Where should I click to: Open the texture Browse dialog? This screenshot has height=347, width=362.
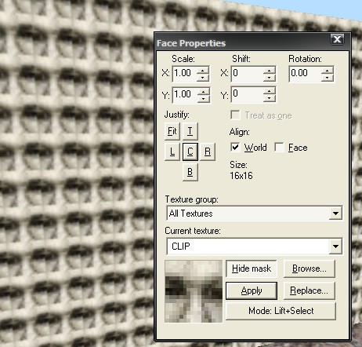[x=310, y=268]
